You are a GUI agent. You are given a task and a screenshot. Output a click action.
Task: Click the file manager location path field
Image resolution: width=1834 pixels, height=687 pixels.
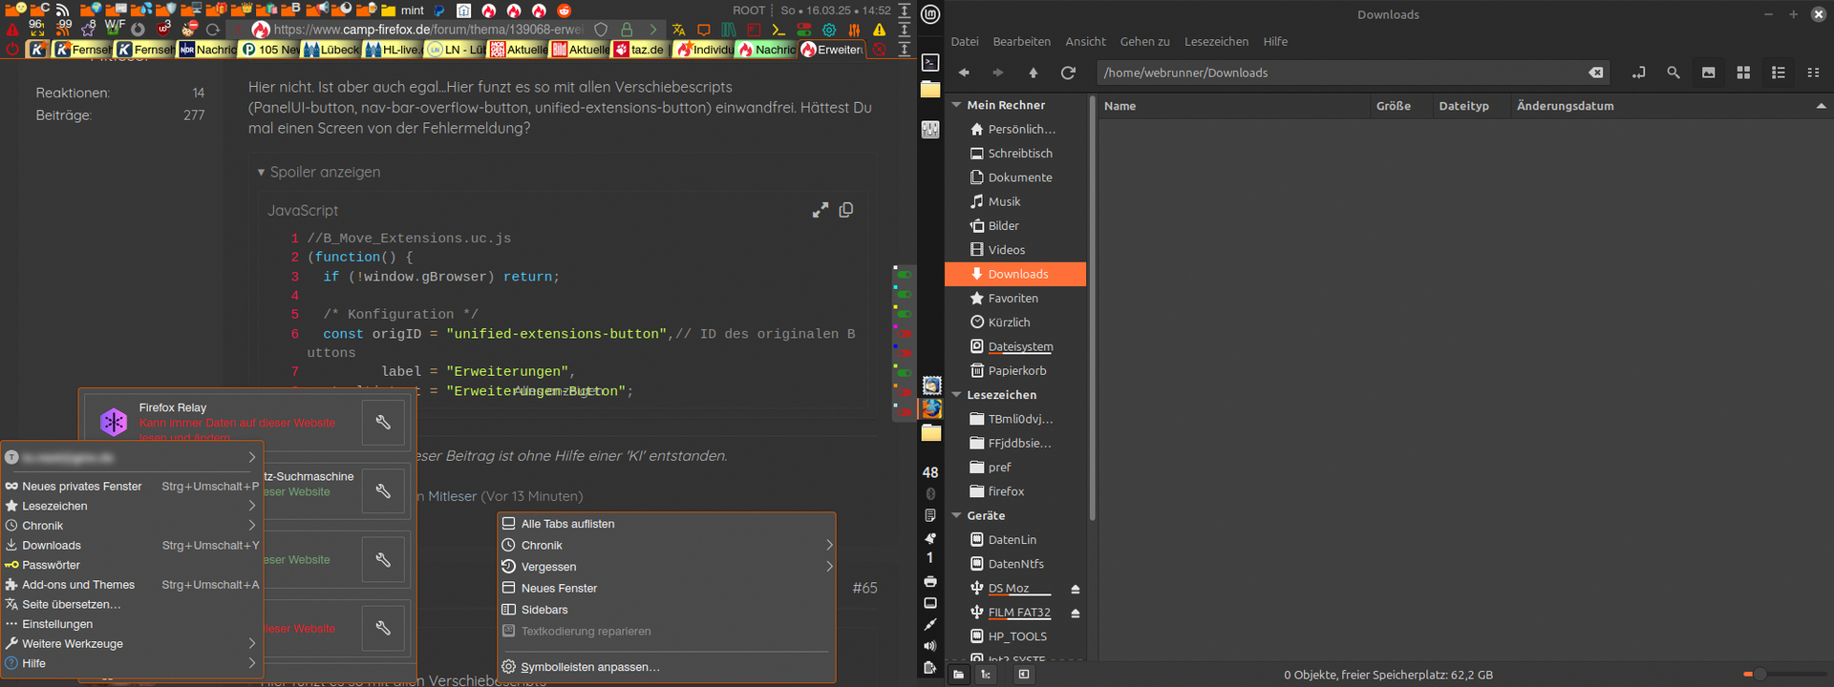pos(1337,73)
